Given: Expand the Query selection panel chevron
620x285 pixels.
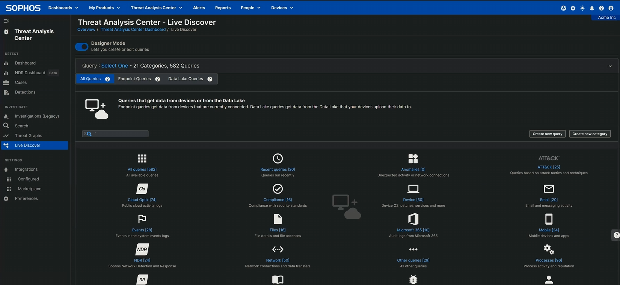Looking at the screenshot, I should pyautogui.click(x=610, y=66).
